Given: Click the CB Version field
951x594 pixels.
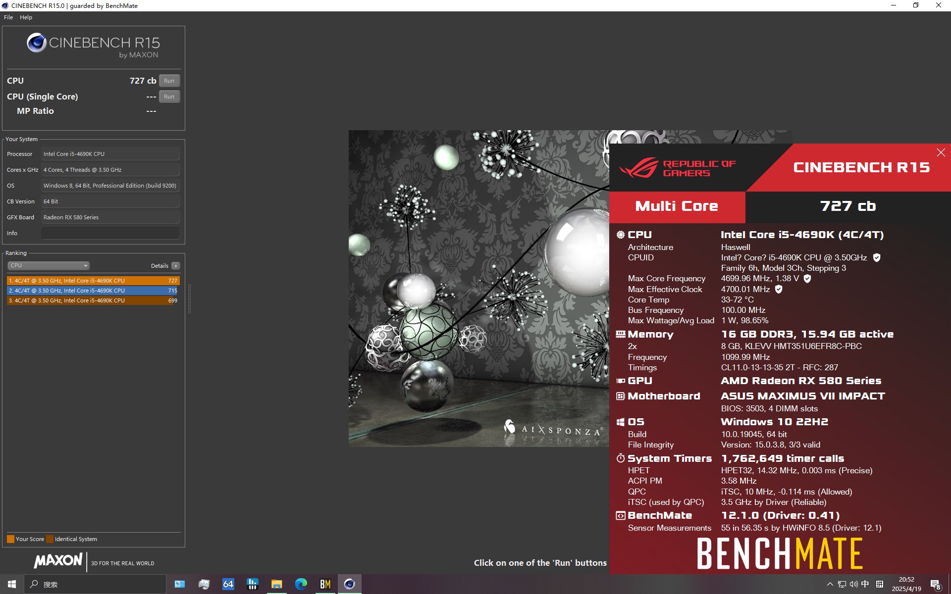Looking at the screenshot, I should pos(110,201).
